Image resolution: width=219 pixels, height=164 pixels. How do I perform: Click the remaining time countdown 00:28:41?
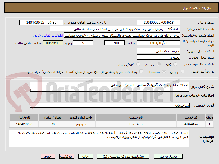pos(53,43)
